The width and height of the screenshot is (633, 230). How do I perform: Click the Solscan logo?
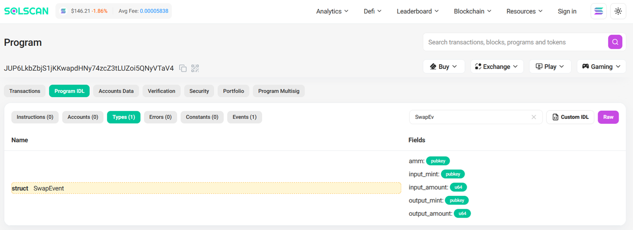(x=26, y=11)
